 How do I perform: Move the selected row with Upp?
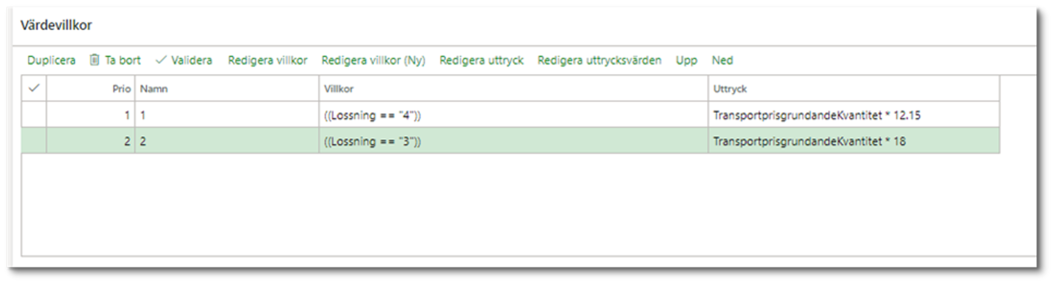[x=686, y=60]
